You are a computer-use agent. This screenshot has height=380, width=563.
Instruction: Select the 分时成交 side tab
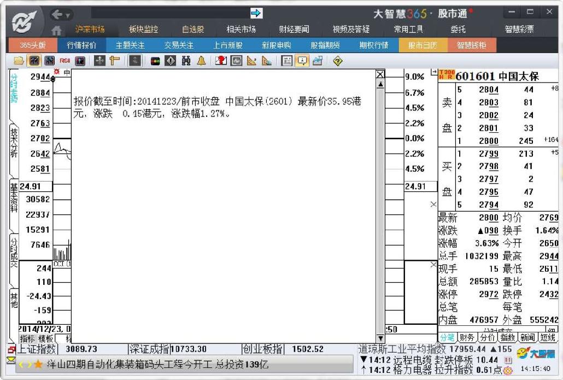[x=14, y=253]
